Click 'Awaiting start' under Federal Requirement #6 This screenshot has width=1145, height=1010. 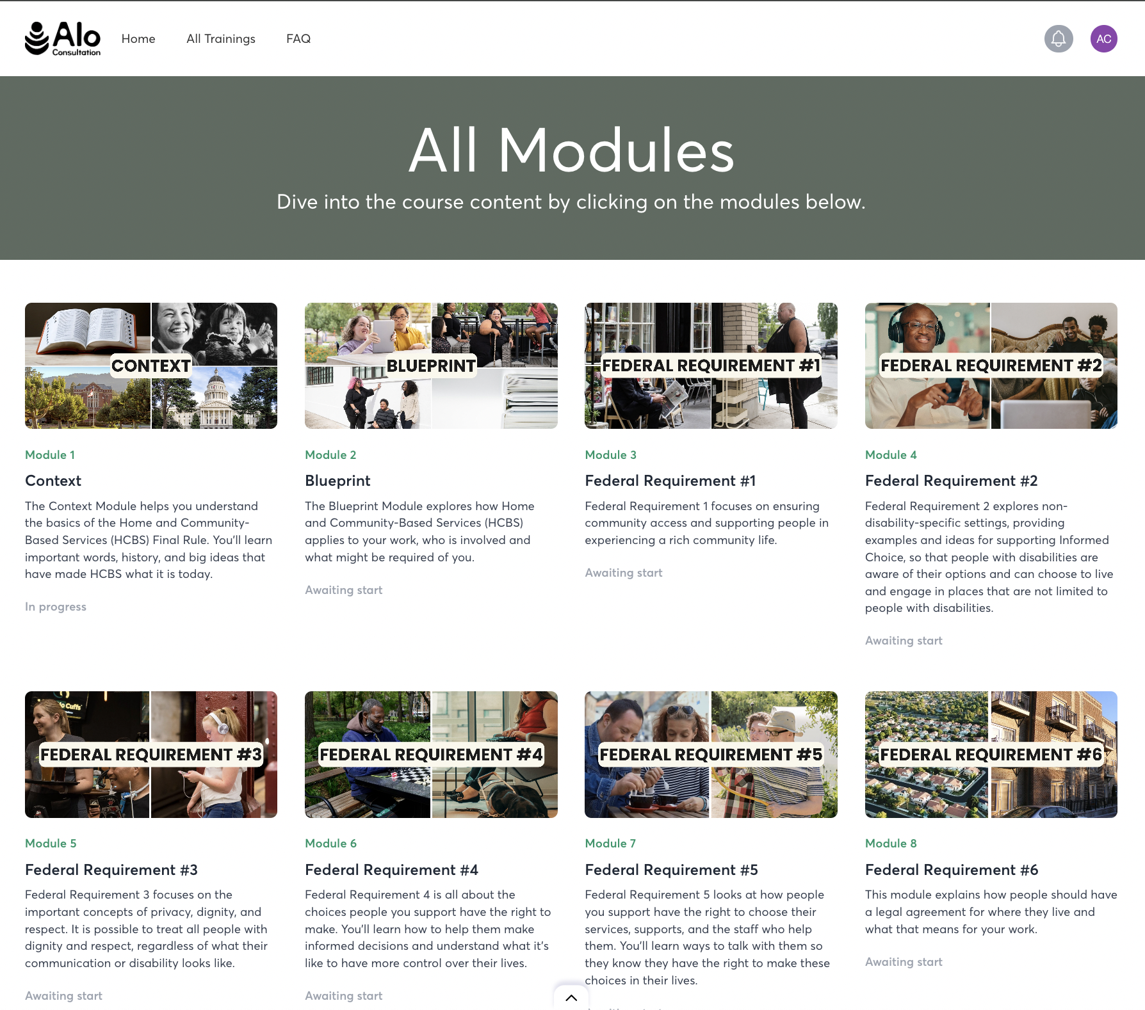[904, 962]
